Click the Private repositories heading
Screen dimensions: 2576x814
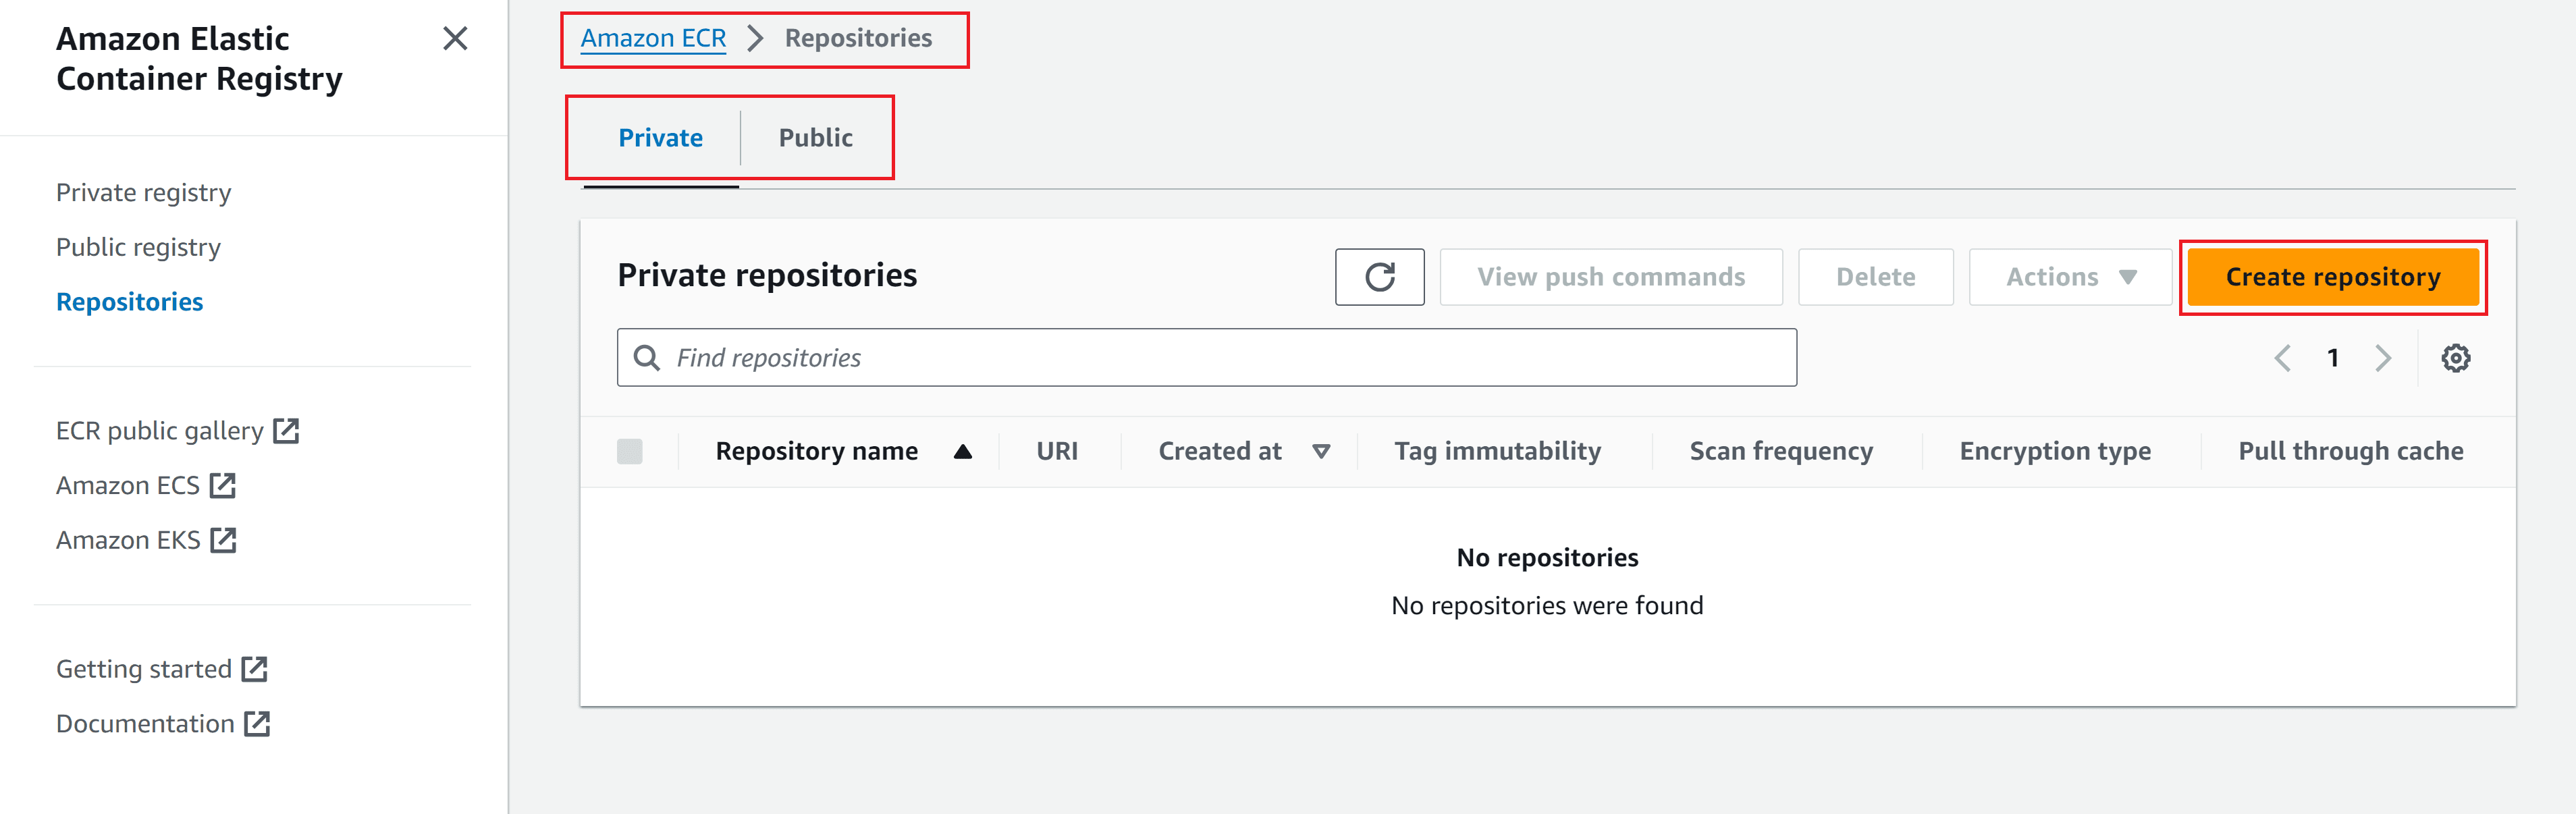point(767,275)
